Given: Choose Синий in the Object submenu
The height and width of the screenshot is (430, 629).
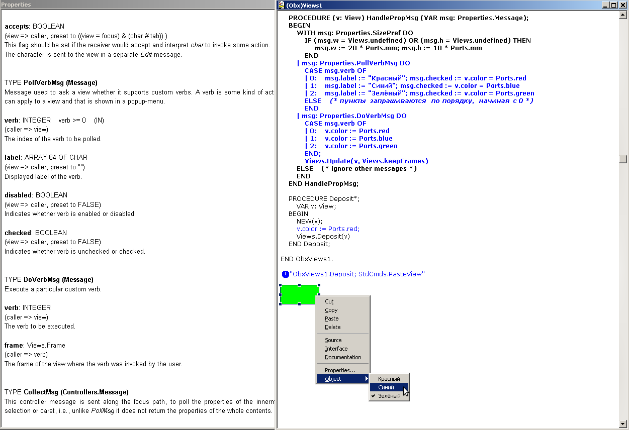Looking at the screenshot, I should (x=386, y=387).
